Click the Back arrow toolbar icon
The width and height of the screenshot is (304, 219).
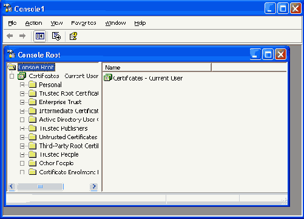tap(10, 36)
